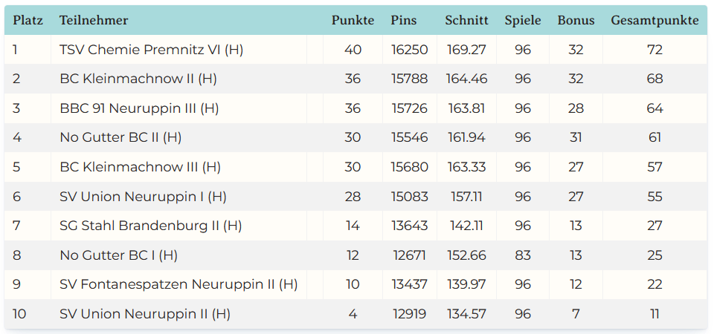Select BC Kleinmachnow III (H) row name
Viewport: 714px width, 334px height.
[x=140, y=167]
